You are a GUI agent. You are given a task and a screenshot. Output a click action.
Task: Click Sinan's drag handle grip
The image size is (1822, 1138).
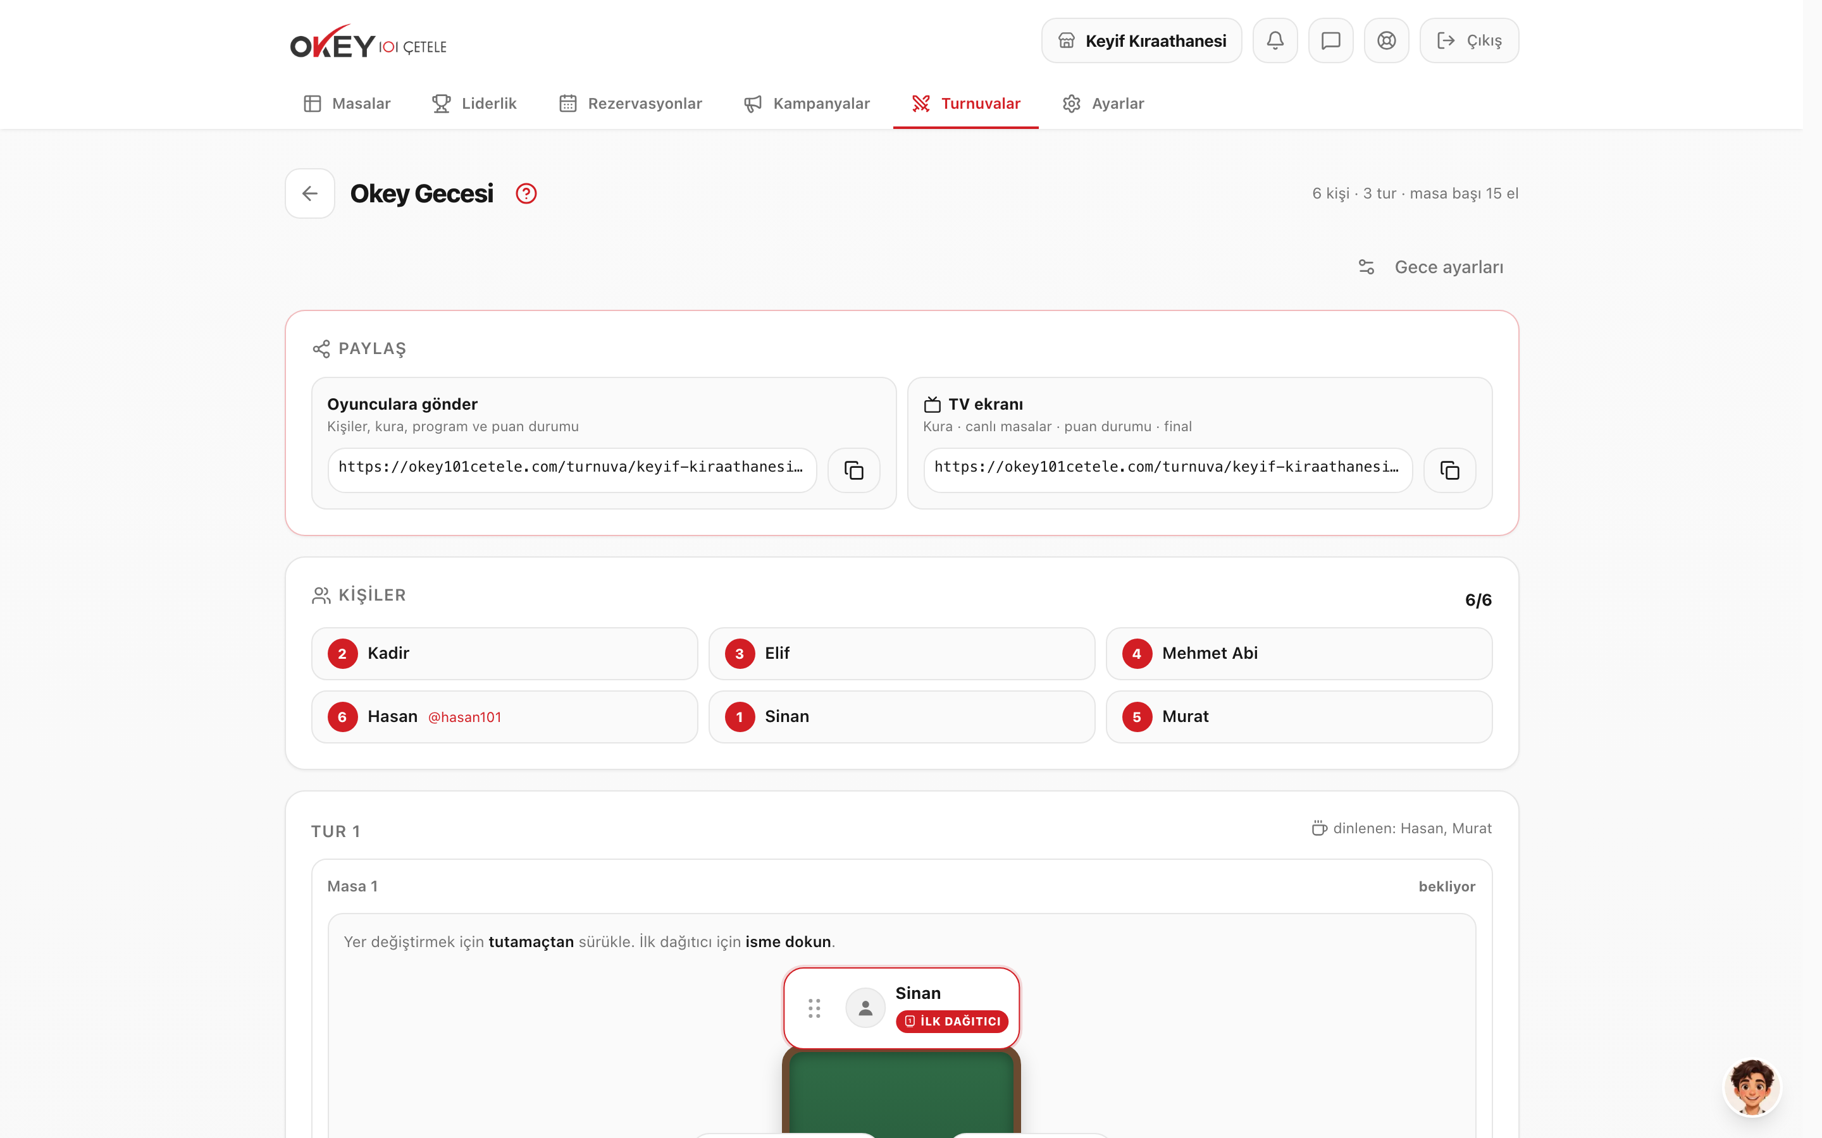(x=814, y=1008)
